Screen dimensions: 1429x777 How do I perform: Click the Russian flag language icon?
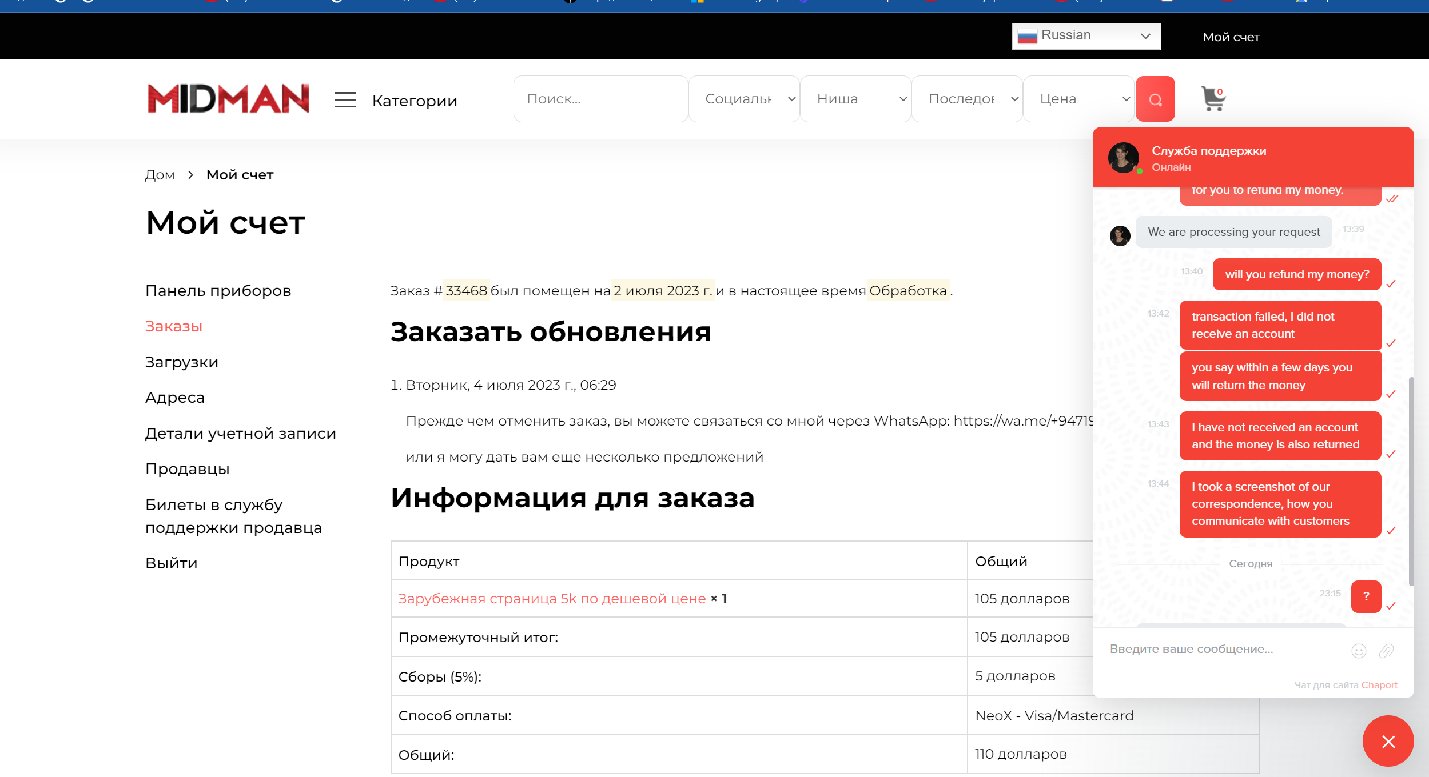[1027, 37]
